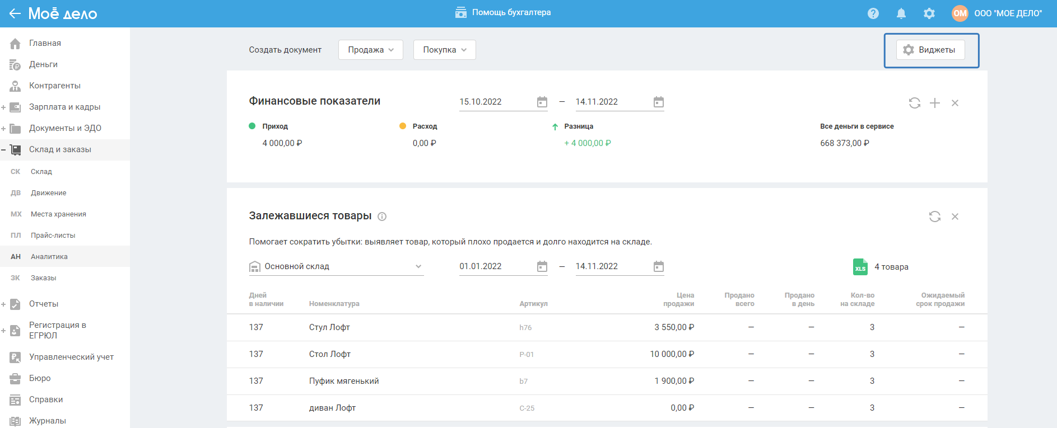Show info tooltip next to Залежавшиеся товары
The height and width of the screenshot is (428, 1057).
pos(382,217)
